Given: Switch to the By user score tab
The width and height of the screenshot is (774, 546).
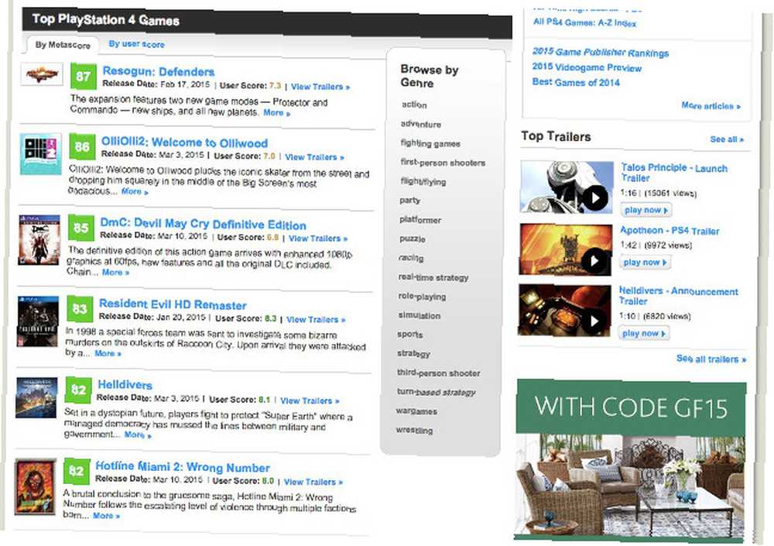Looking at the screenshot, I should [x=137, y=44].
